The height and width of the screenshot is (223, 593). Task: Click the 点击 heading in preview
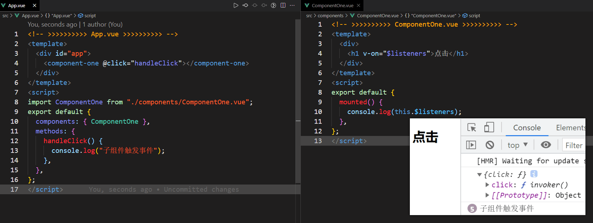tap(425, 137)
